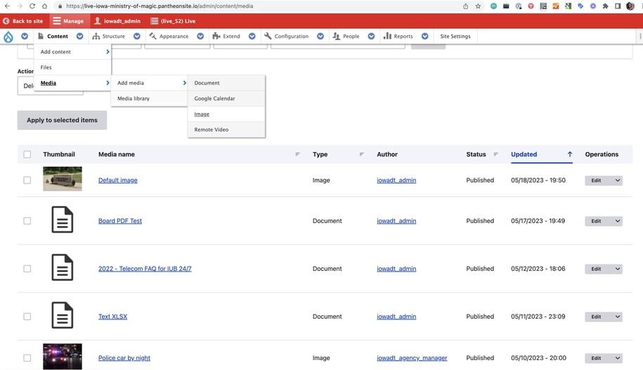Screen dimensions: 643x370
Task: Click the Appearance wrench-brush icon
Action: [152, 37]
